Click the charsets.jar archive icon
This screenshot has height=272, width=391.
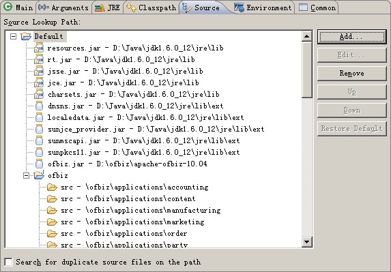pos(39,94)
